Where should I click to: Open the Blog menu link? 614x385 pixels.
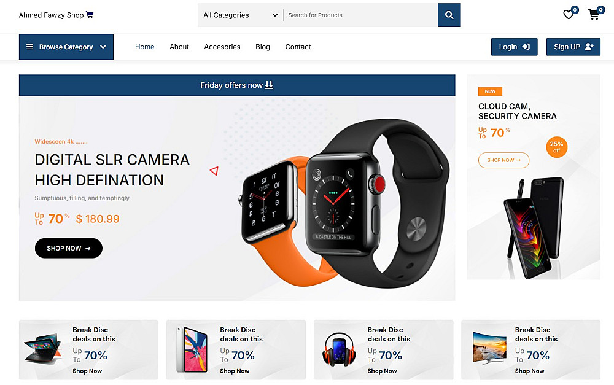[x=262, y=47]
